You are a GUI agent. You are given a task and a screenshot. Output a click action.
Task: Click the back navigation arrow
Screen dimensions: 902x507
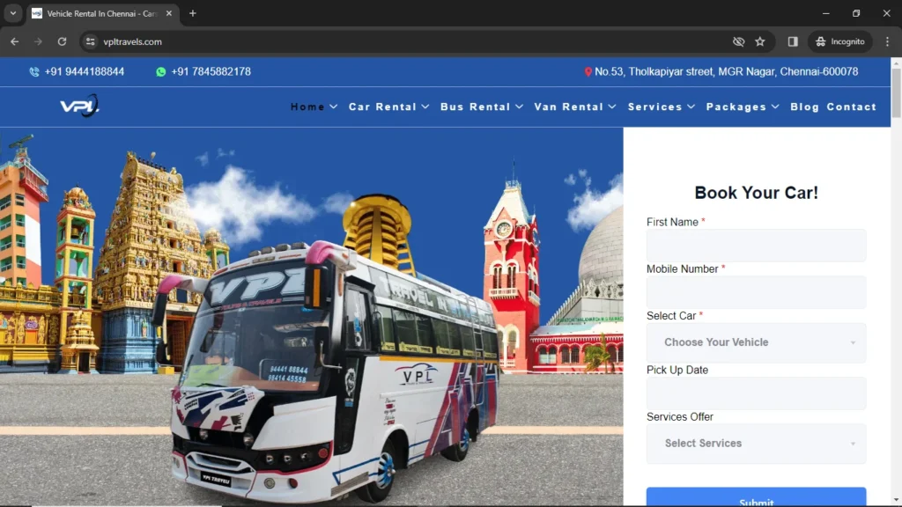(14, 40)
